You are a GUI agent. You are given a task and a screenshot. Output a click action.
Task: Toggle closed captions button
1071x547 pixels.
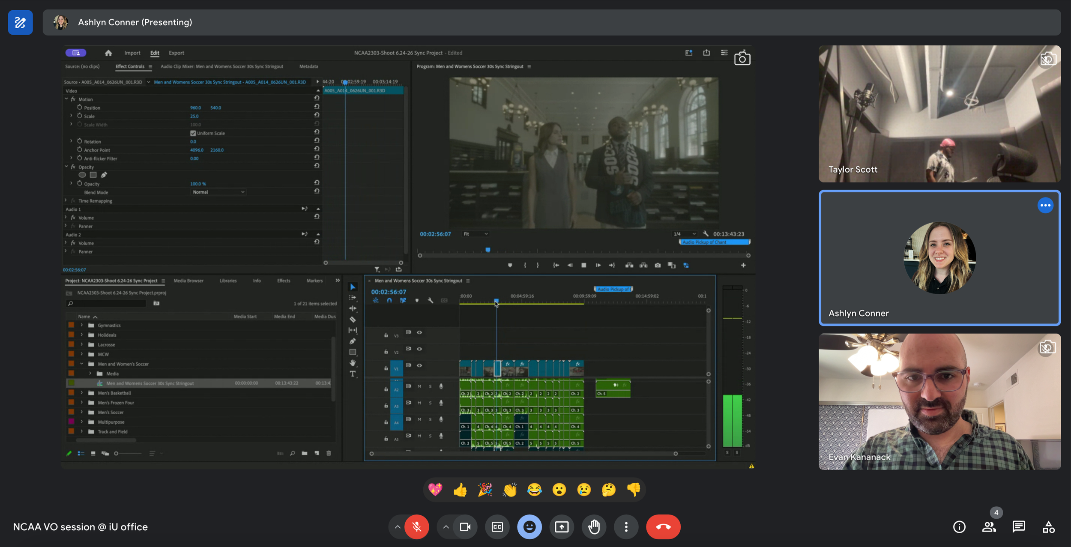coord(497,527)
